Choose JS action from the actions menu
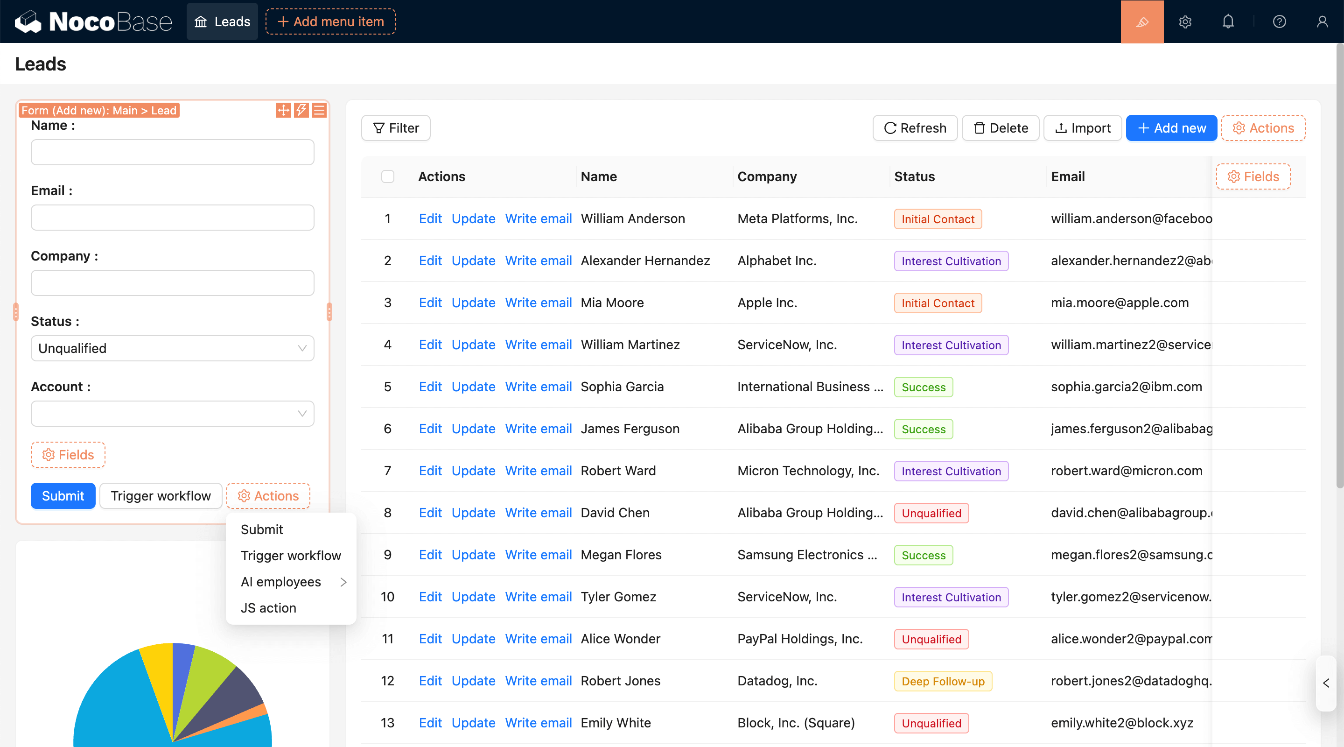This screenshot has width=1344, height=747. [268, 607]
